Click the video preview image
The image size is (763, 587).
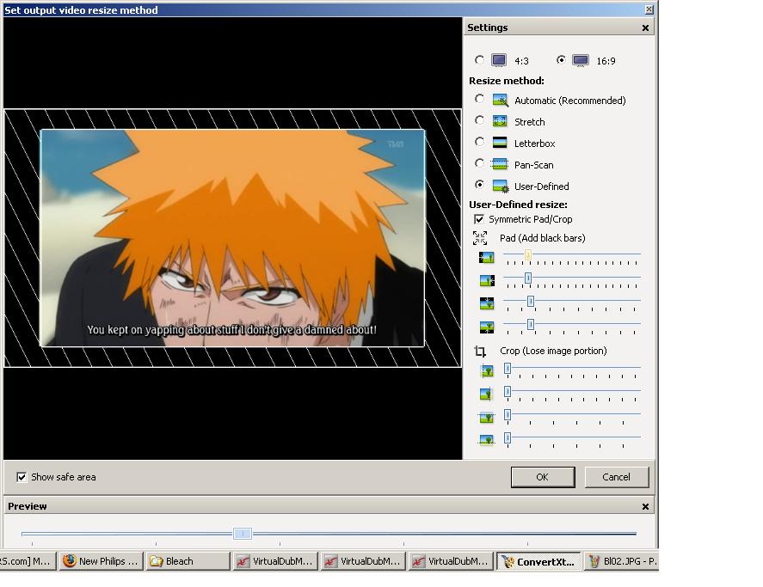(232, 238)
